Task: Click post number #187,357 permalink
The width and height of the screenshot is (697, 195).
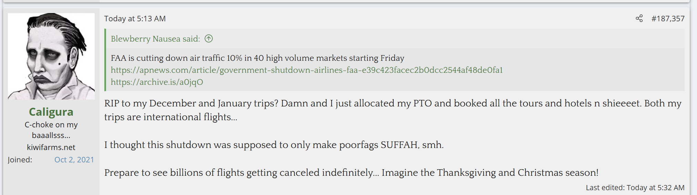Action: click(668, 19)
